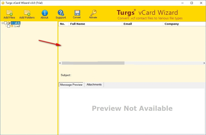This screenshot has height=135, width=206.
Task: Switch to the Message Preview tab
Action: pyautogui.click(x=71, y=85)
